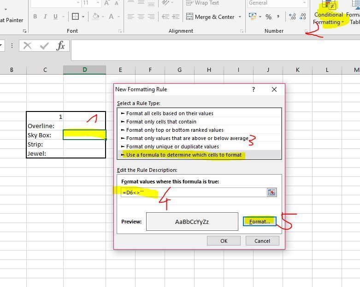Click OK in New Formatting Rule
This screenshot has width=360, height=287.
pyautogui.click(x=224, y=241)
